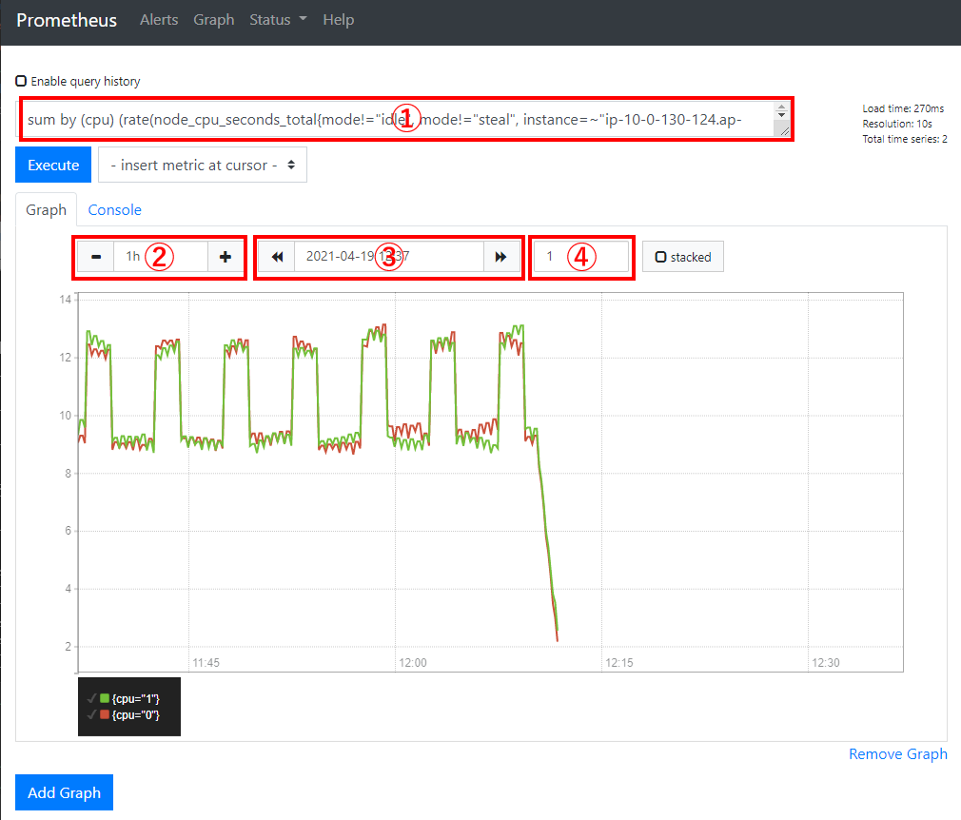Image resolution: width=961 pixels, height=820 pixels.
Task: Click the green cpu="1" color swatch
Action: coord(105,699)
